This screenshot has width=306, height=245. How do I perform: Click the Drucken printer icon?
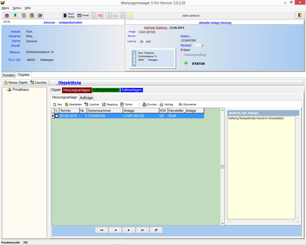(x=144, y=105)
